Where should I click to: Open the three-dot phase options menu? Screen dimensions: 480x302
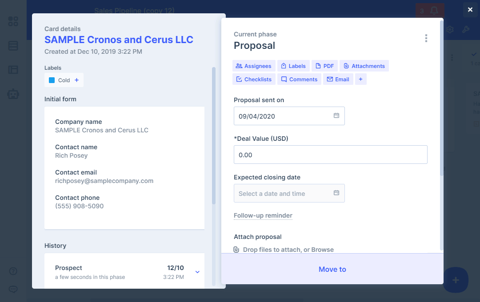[426, 38]
